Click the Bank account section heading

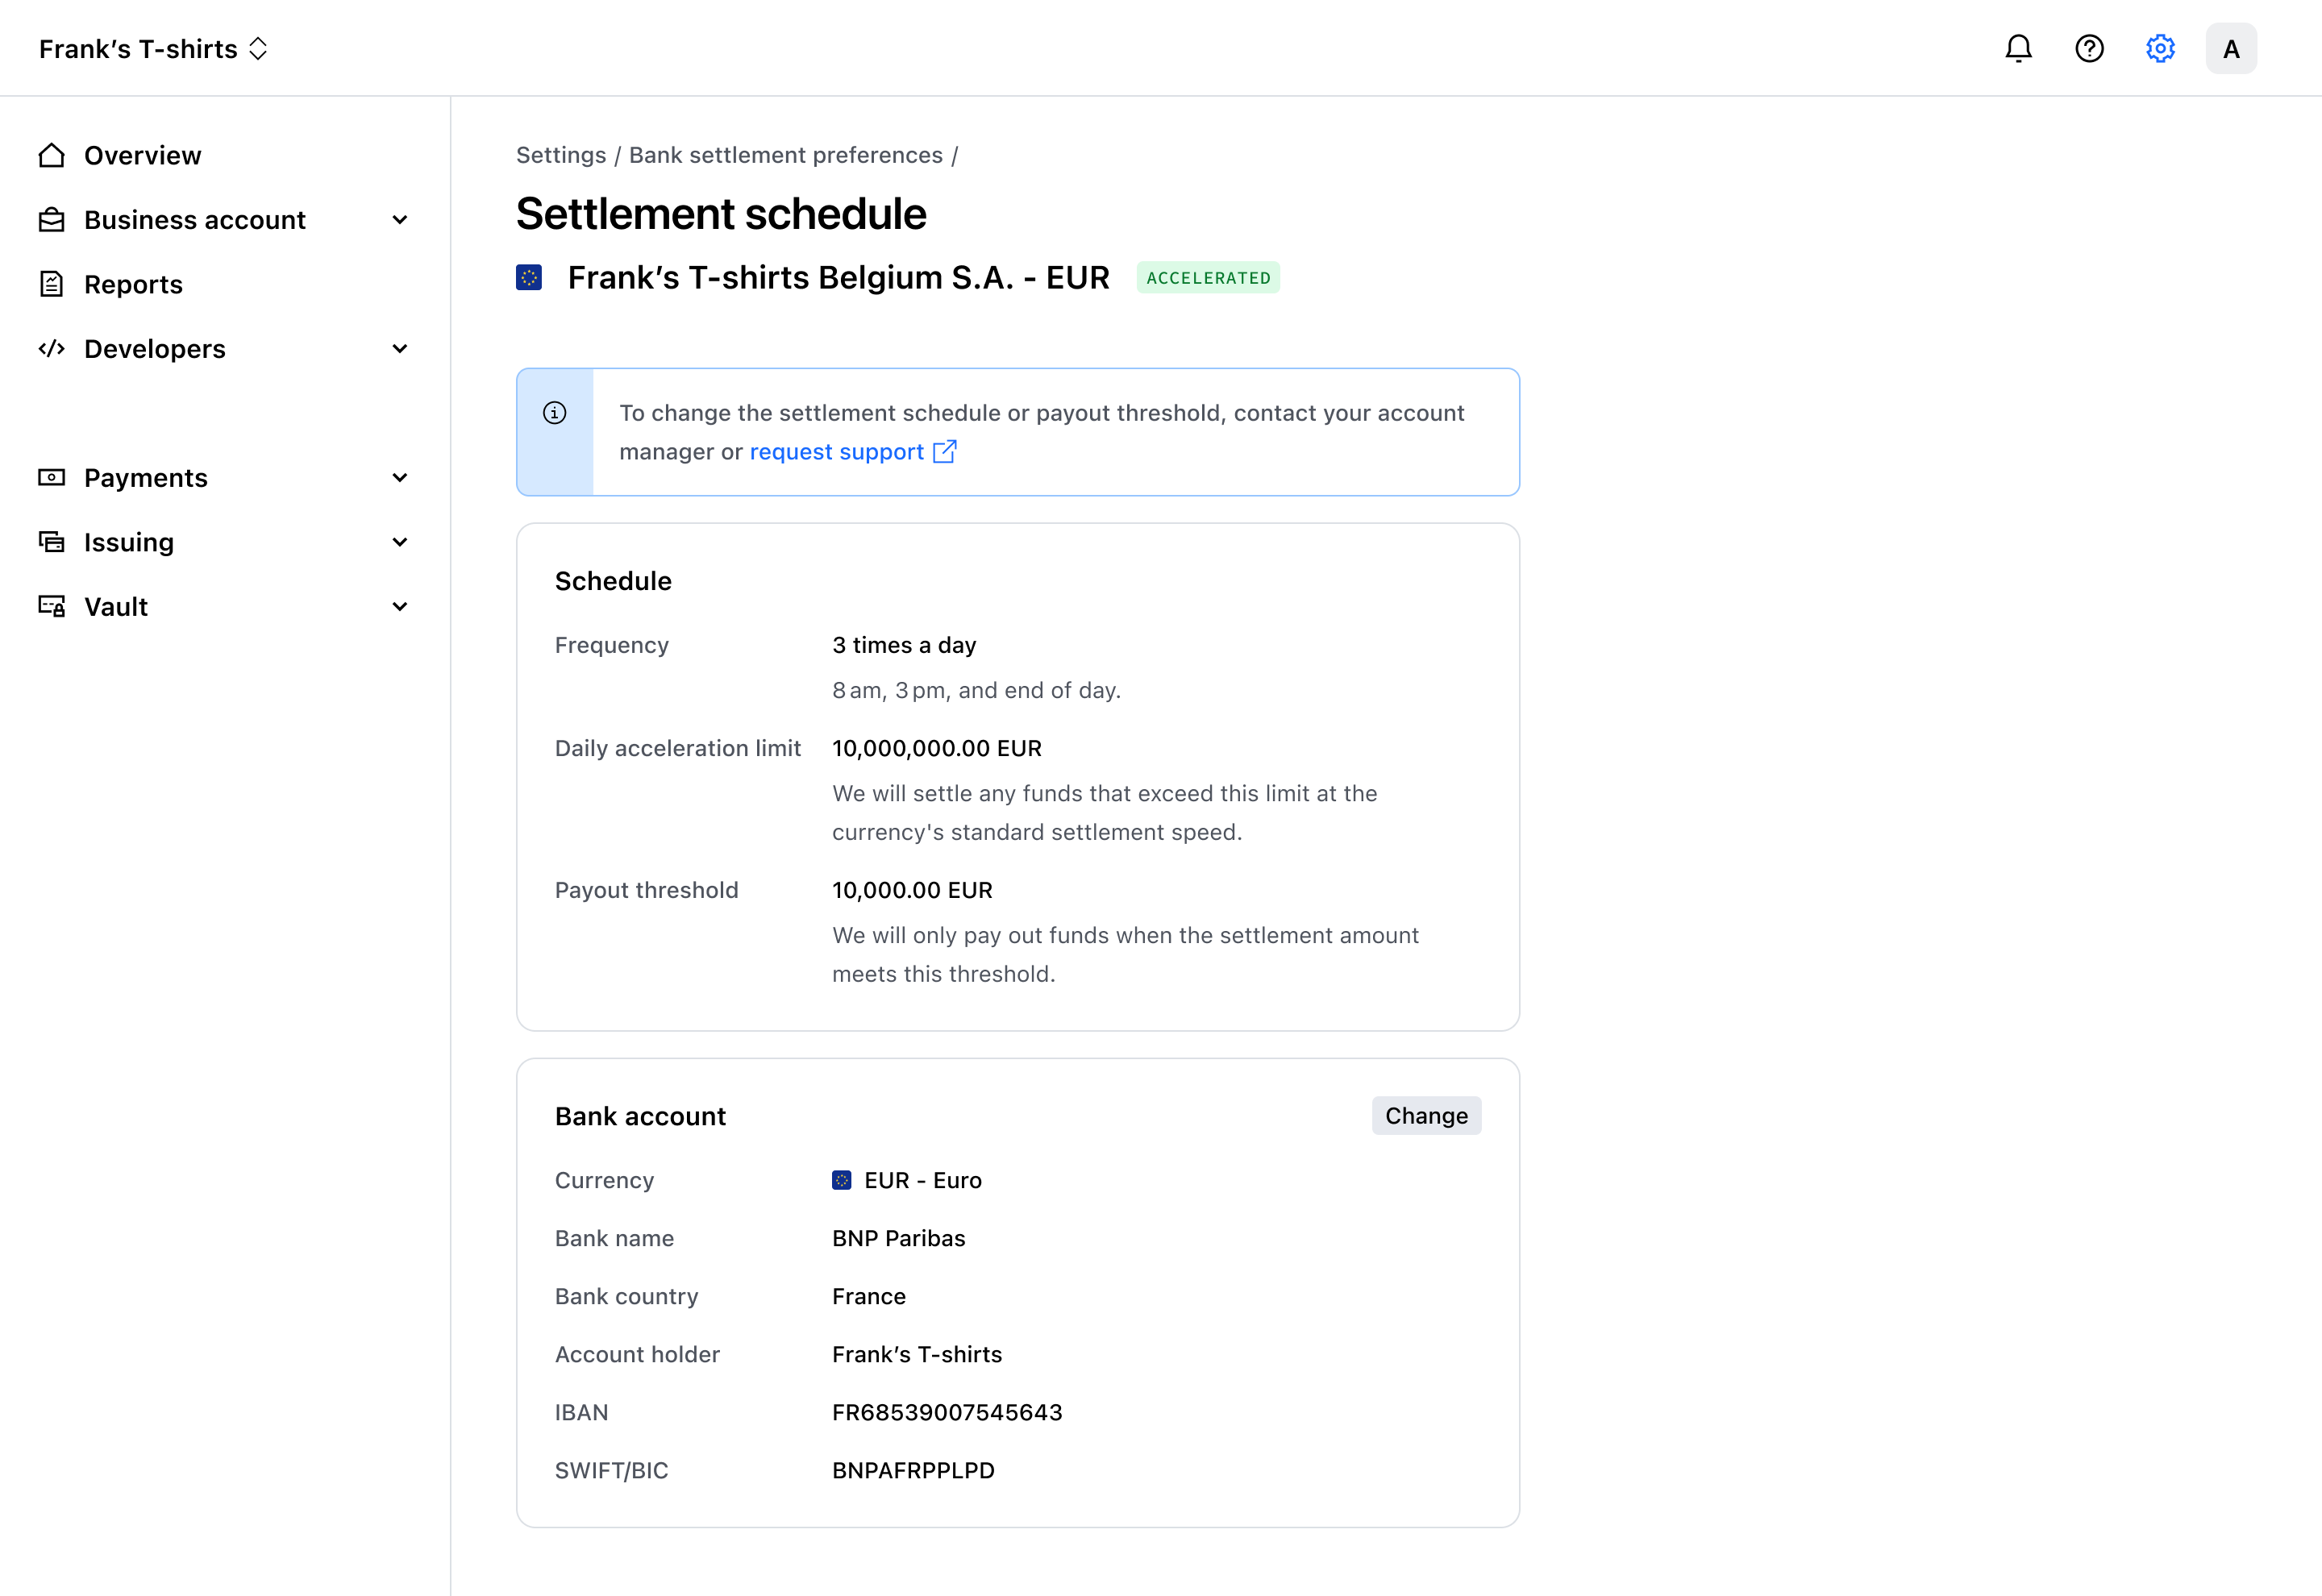point(640,1116)
